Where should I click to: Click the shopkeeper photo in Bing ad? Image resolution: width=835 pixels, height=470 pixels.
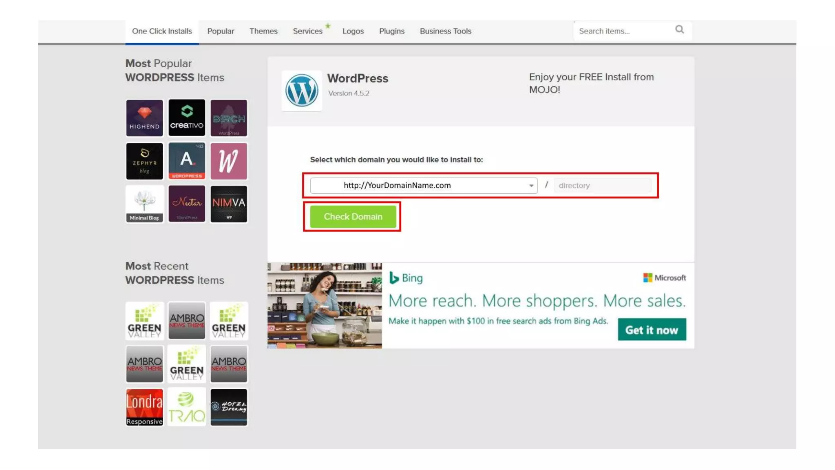click(x=325, y=306)
